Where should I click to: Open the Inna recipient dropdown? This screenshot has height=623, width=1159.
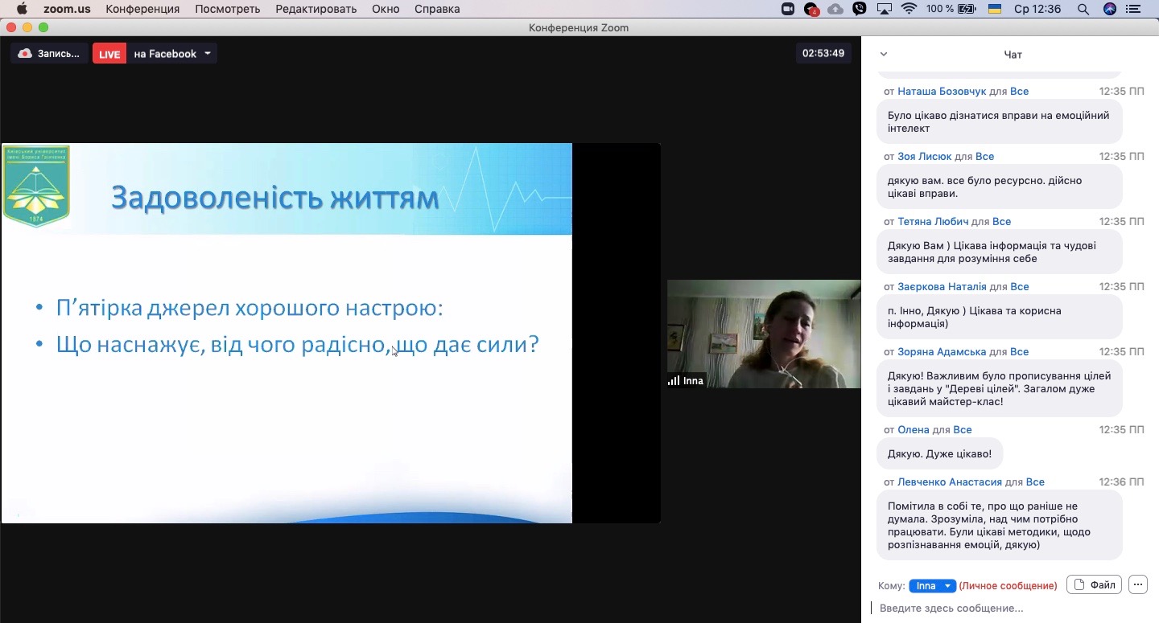[x=932, y=586]
